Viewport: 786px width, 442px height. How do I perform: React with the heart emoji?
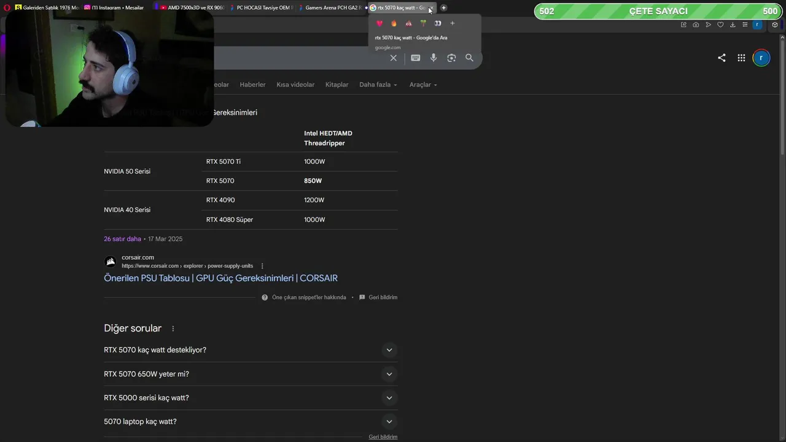point(379,23)
